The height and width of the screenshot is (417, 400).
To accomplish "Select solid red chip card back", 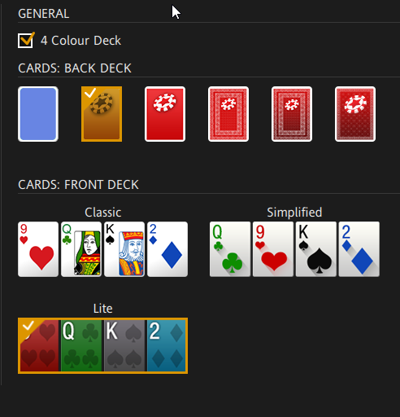I will point(165,114).
